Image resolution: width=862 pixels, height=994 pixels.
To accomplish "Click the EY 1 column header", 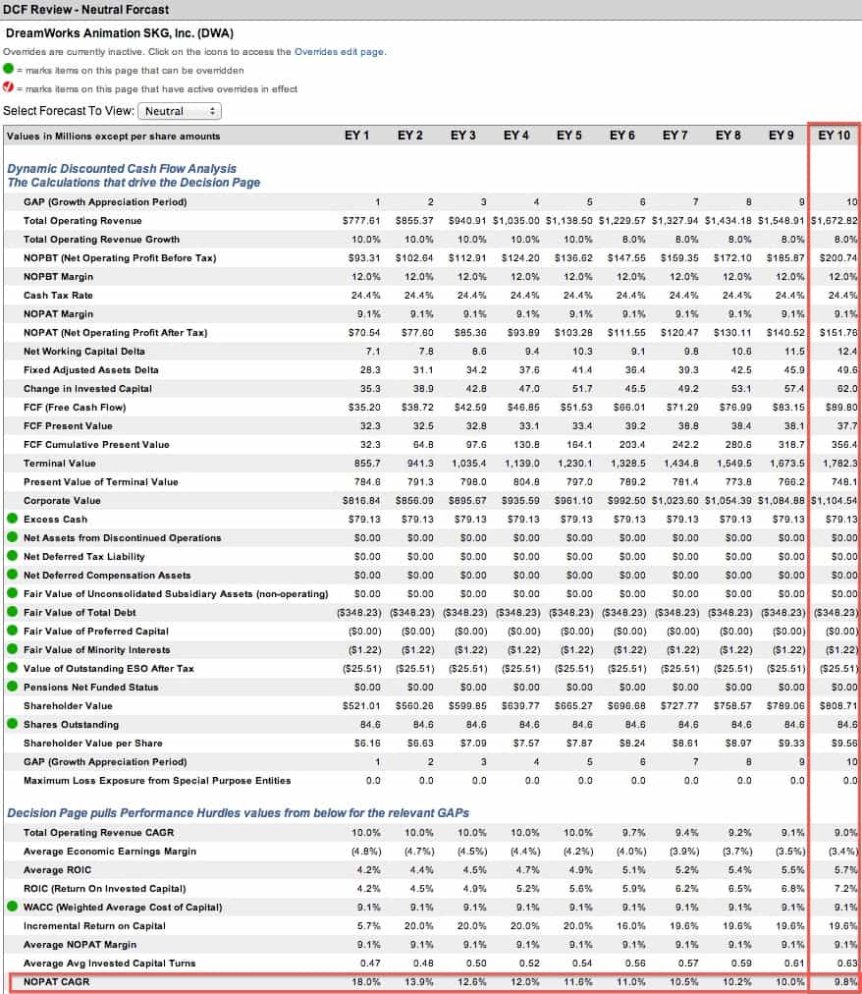I will pos(356,136).
